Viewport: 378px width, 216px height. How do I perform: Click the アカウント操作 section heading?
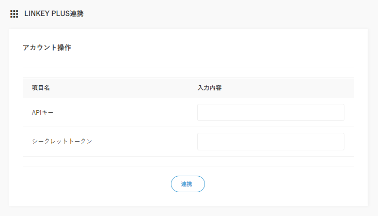(x=47, y=48)
